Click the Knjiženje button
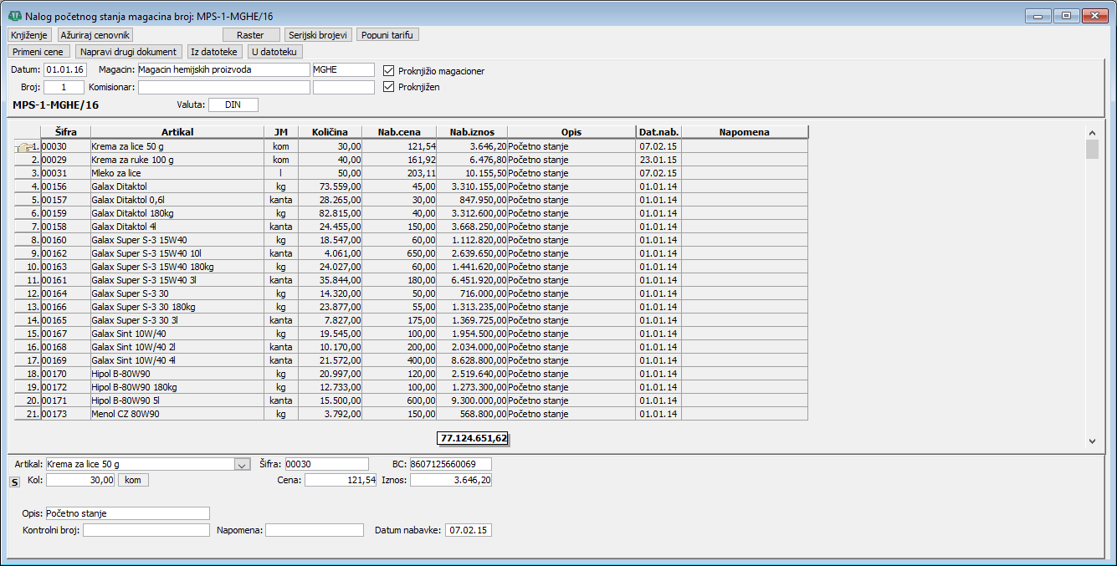The height and width of the screenshot is (566, 1117). (30, 35)
